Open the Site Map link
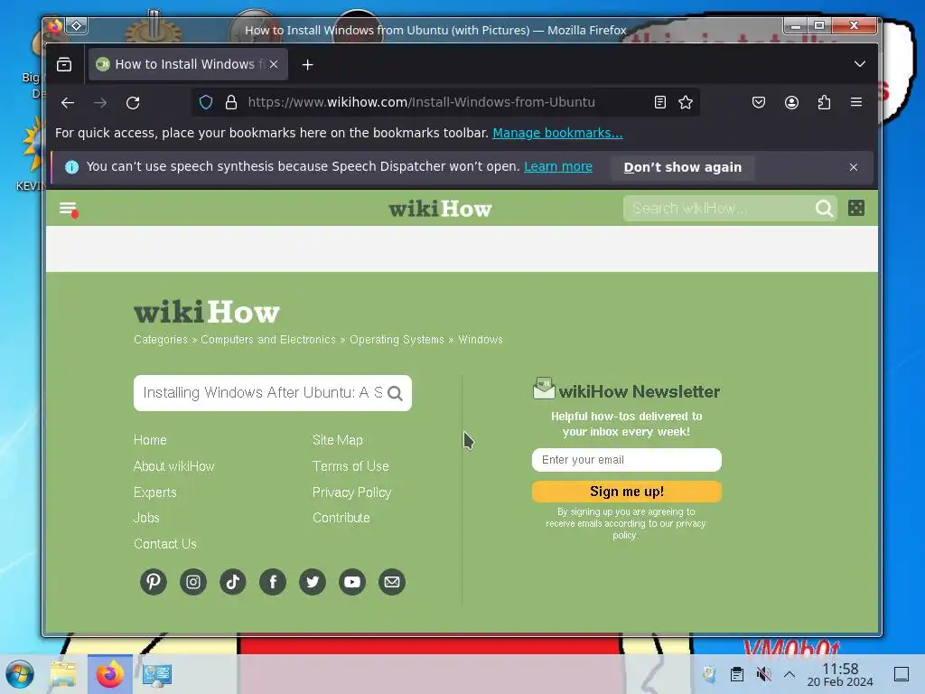This screenshot has height=694, width=925. (338, 440)
